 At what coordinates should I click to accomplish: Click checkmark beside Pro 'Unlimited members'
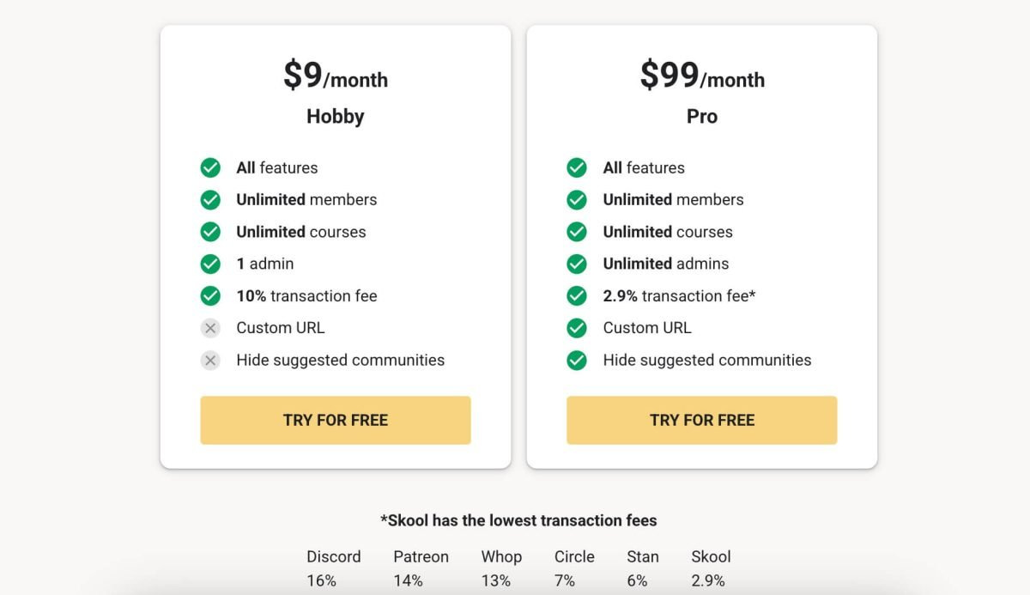tap(577, 200)
